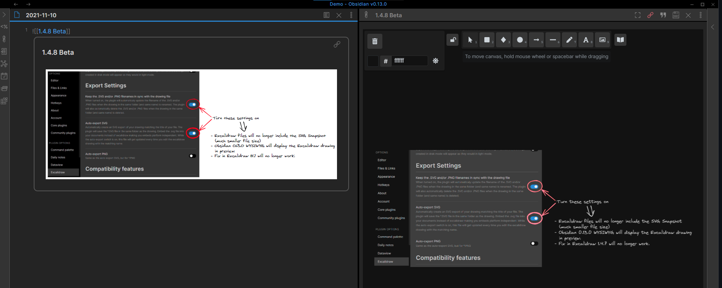
Task: Open the Excalidraw library book icon
Action: 620,40
